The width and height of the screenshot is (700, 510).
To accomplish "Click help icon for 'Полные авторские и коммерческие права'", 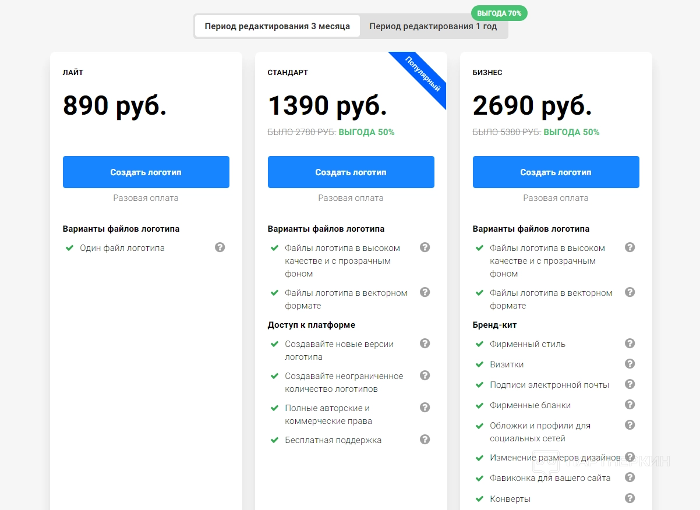I will tap(425, 408).
